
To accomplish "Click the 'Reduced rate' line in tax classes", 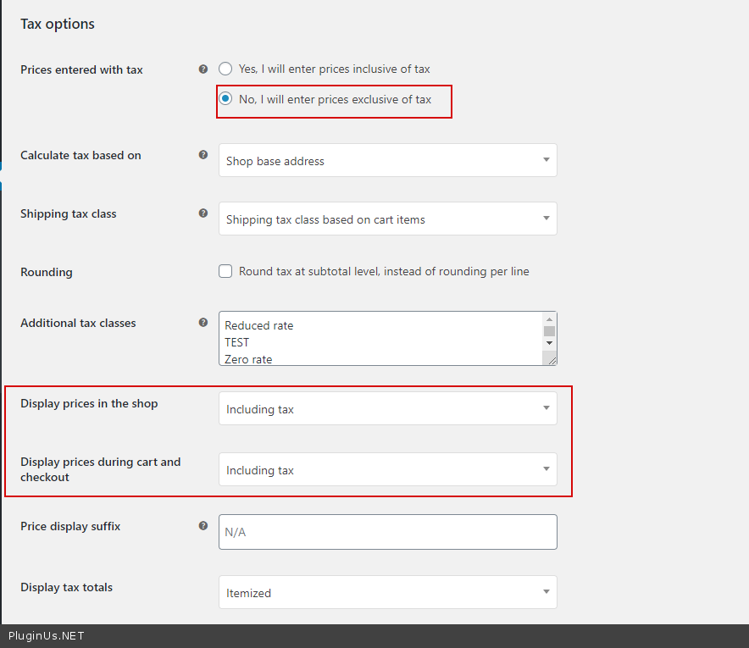I will [258, 325].
